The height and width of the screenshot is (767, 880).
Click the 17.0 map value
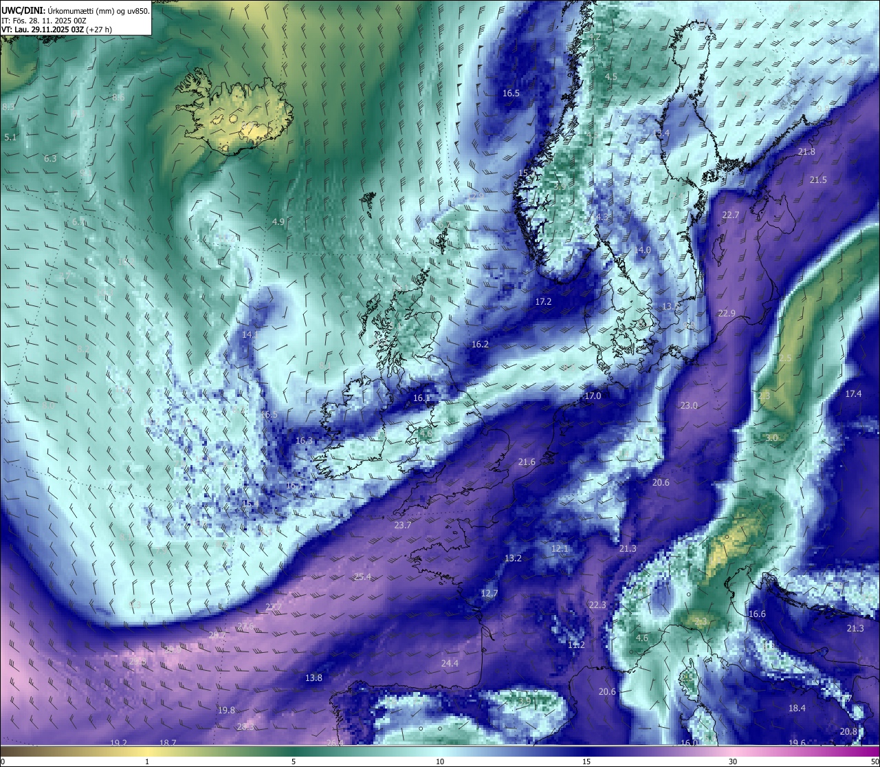[593, 396]
